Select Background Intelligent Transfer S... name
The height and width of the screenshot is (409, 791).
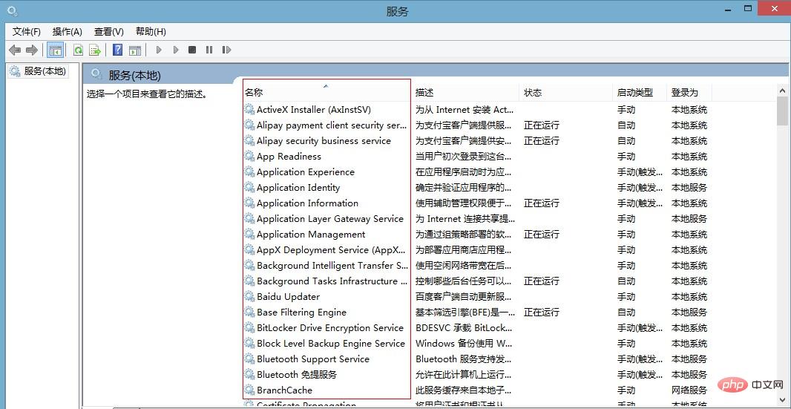(x=332, y=266)
